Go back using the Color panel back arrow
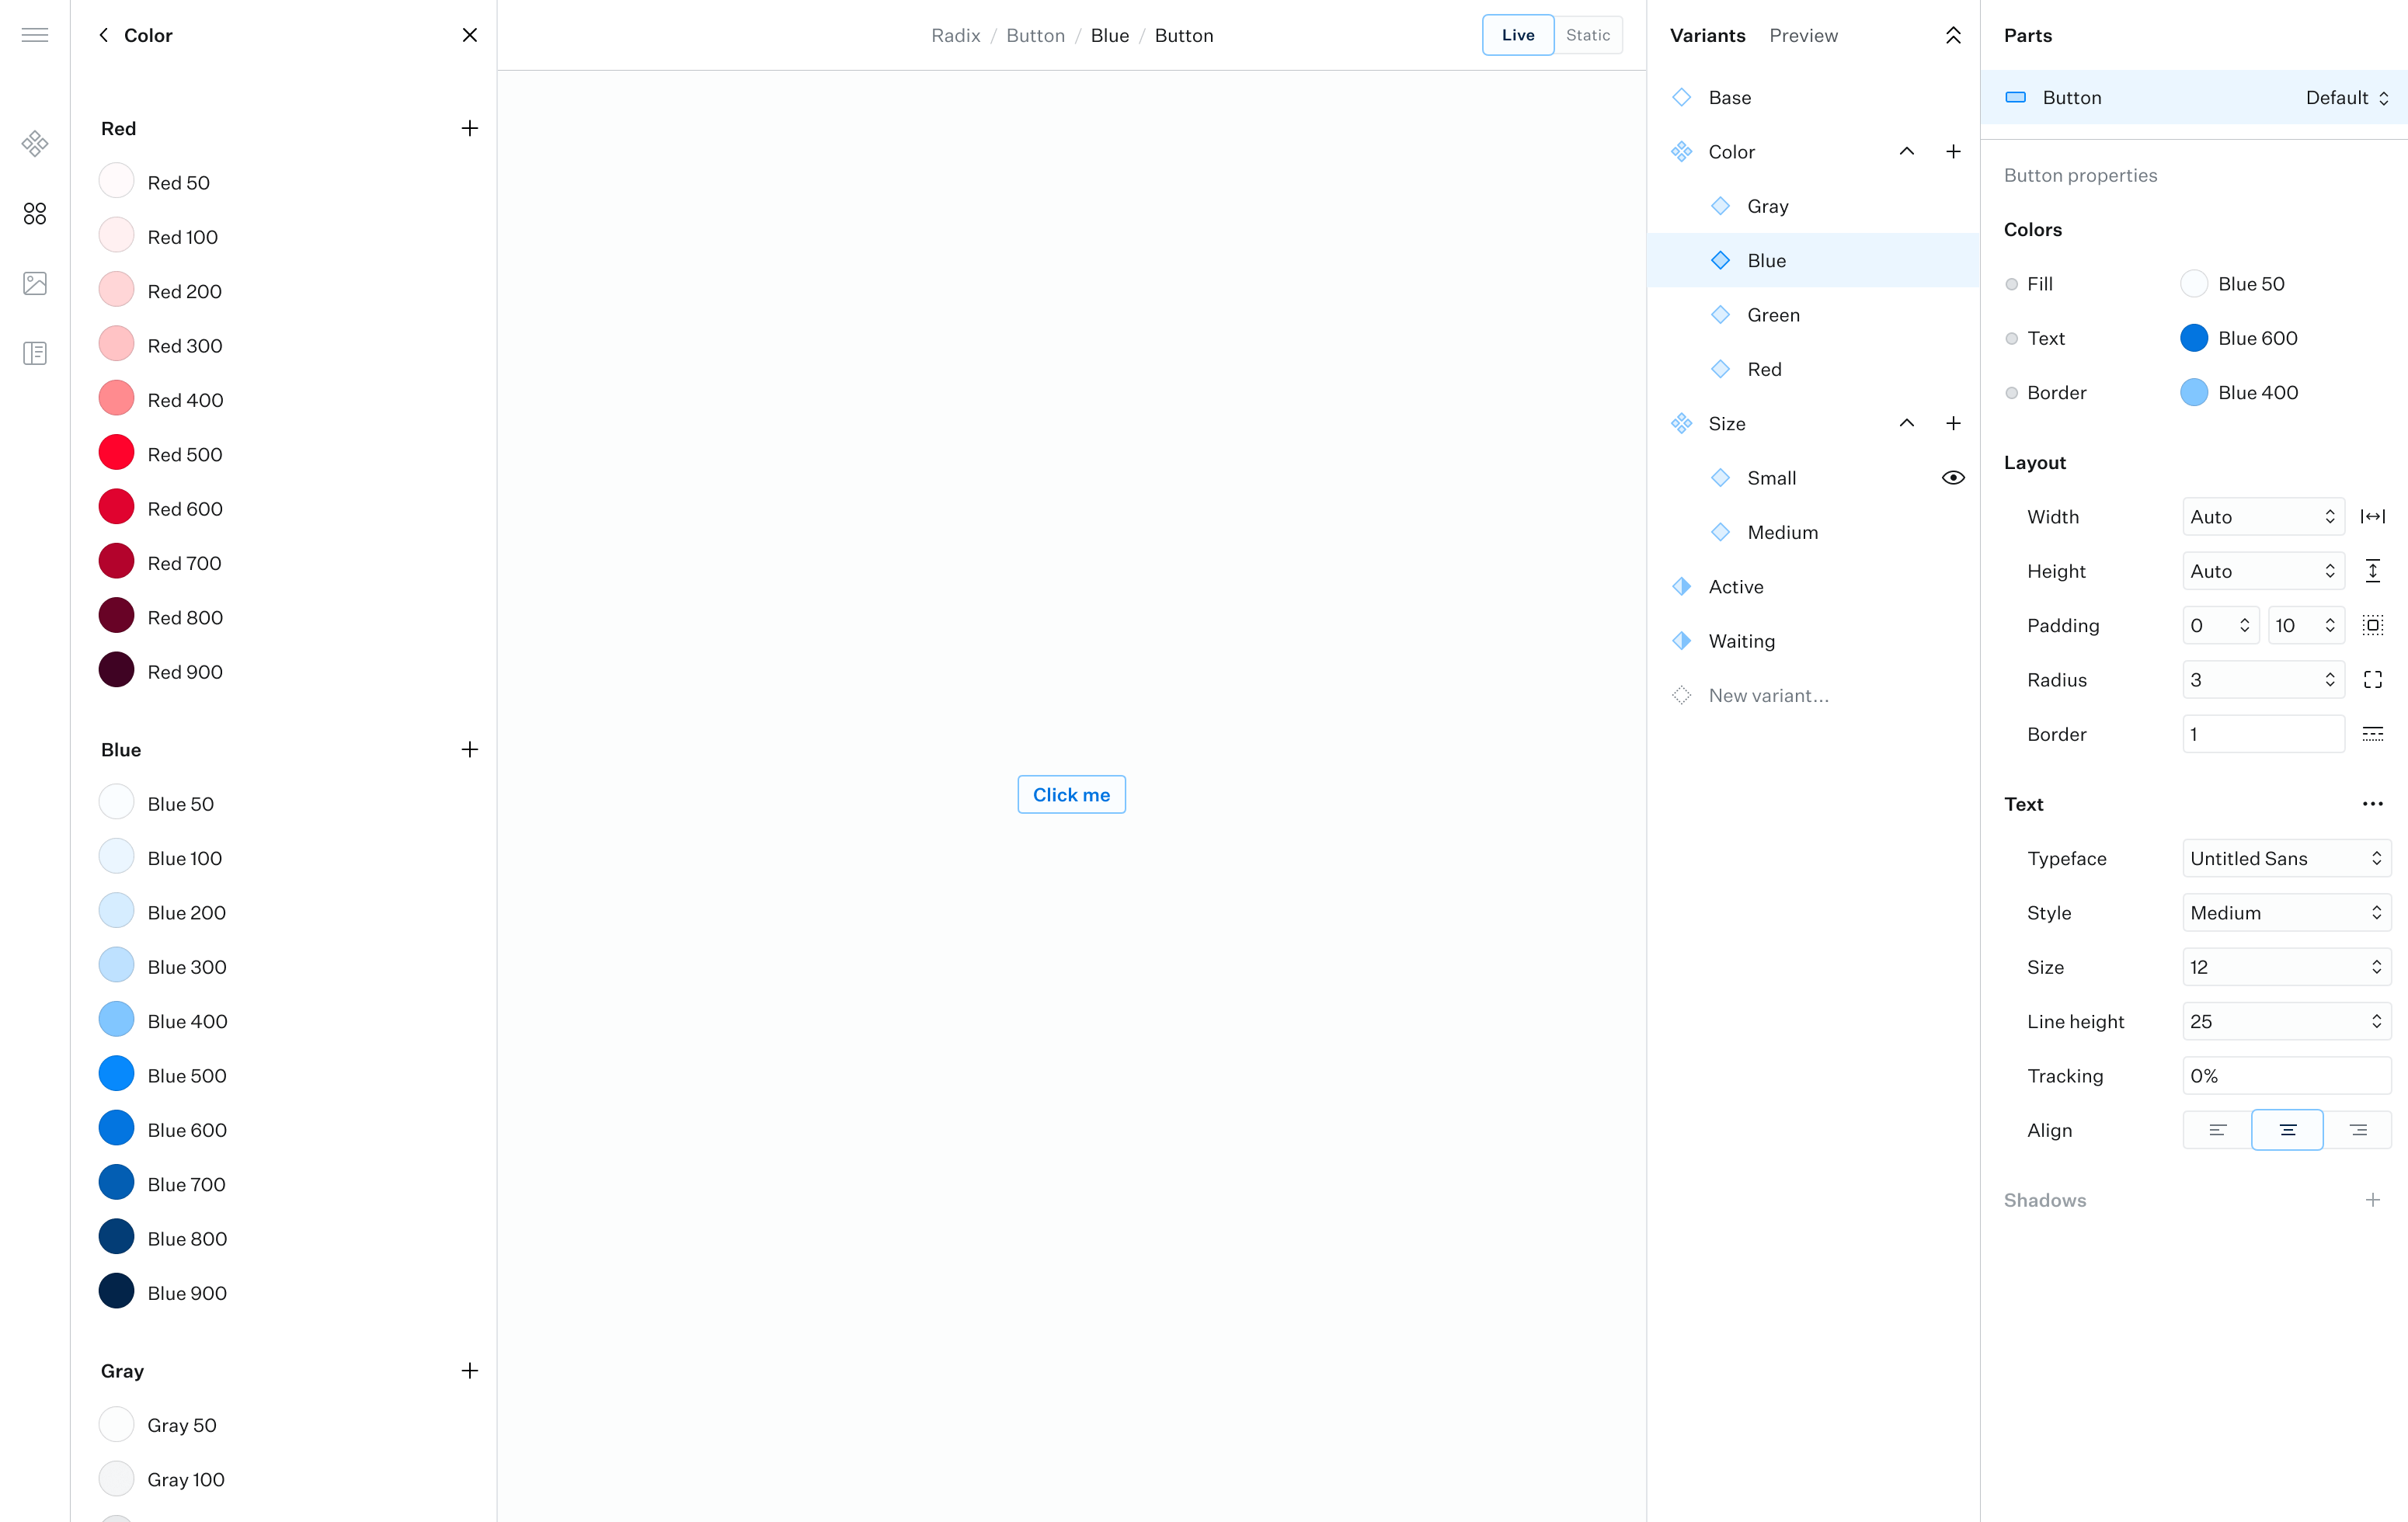This screenshot has height=1522, width=2408. coord(104,35)
